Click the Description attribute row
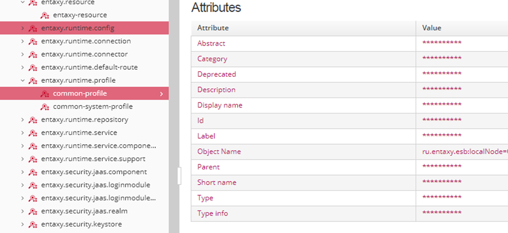This screenshot has width=508, height=233. (x=216, y=90)
